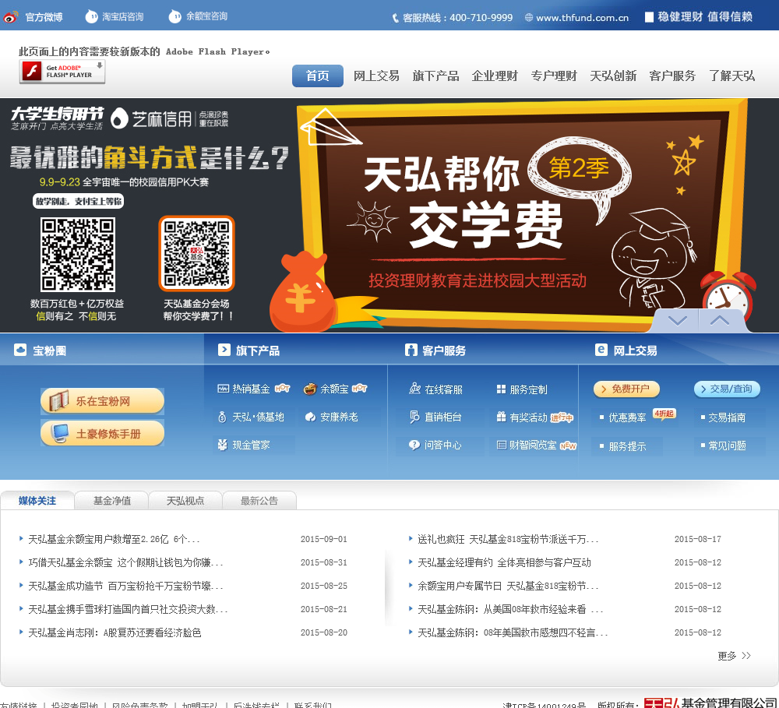The height and width of the screenshot is (708, 779).
Task: Click the 服务定制 grid icon
Action: point(501,389)
